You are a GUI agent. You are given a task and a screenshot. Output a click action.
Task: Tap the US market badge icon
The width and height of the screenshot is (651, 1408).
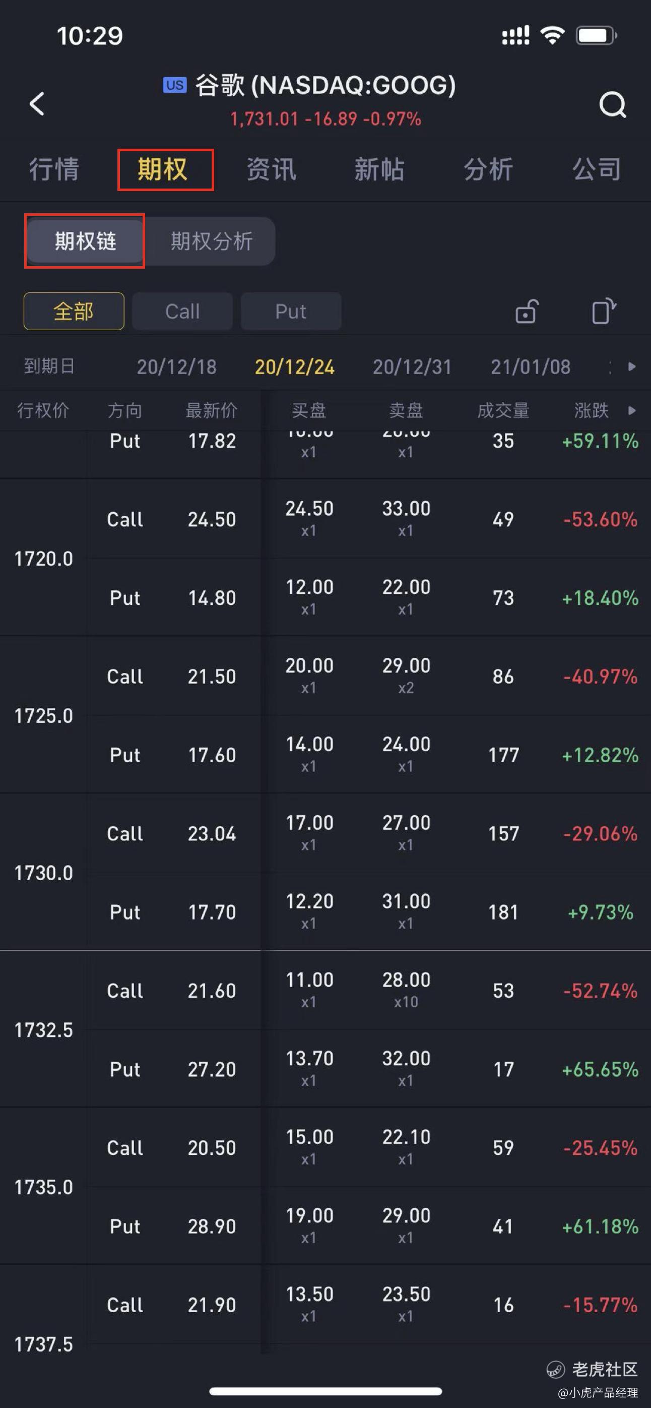[175, 85]
